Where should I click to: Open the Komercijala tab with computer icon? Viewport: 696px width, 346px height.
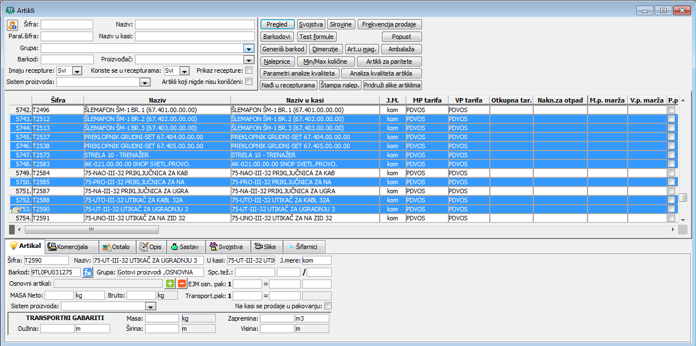pyautogui.click(x=68, y=247)
